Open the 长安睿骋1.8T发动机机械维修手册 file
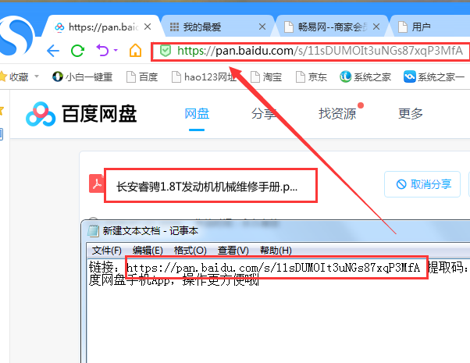Image resolution: width=470 pixels, height=363 pixels. point(207,187)
